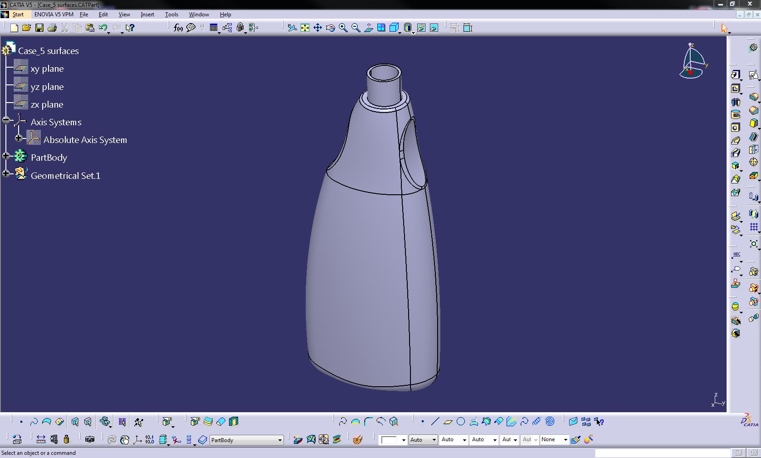Click the Update All swirl icon
761x458 pixels.
coord(112,439)
